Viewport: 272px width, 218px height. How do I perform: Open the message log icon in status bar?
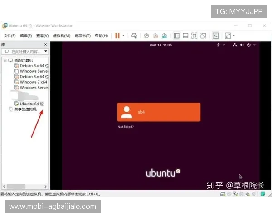[263, 194]
